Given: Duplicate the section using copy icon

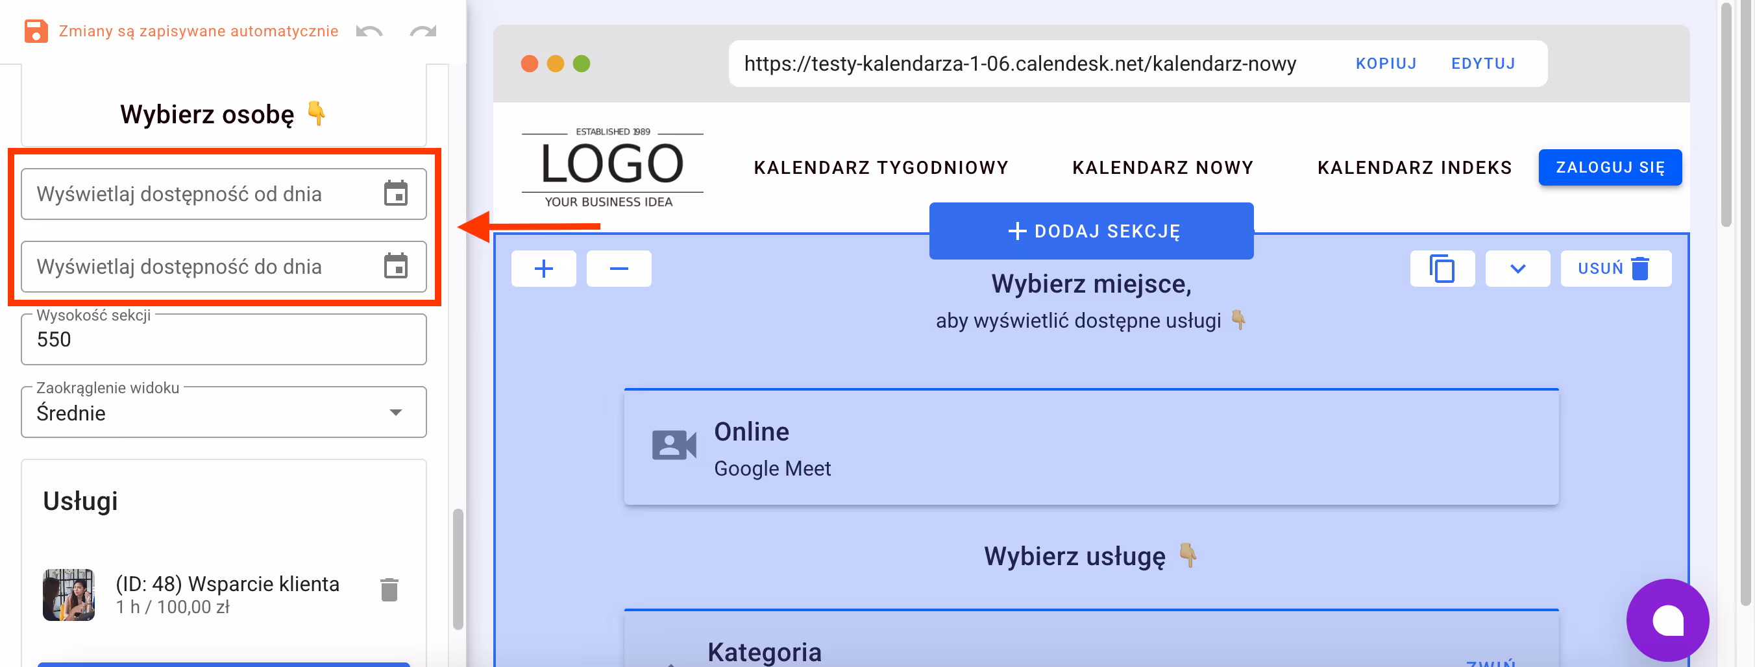Looking at the screenshot, I should (x=1442, y=269).
